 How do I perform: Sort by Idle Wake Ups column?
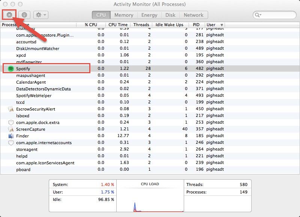pos(169,25)
